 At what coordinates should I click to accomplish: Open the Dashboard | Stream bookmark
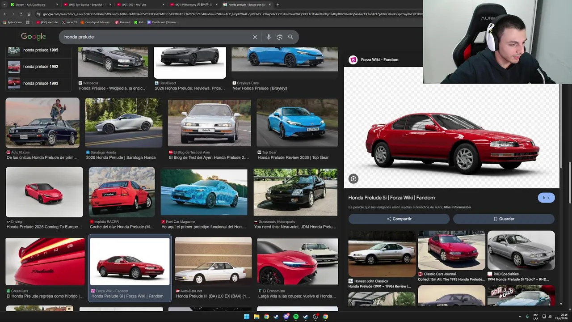[162, 22]
